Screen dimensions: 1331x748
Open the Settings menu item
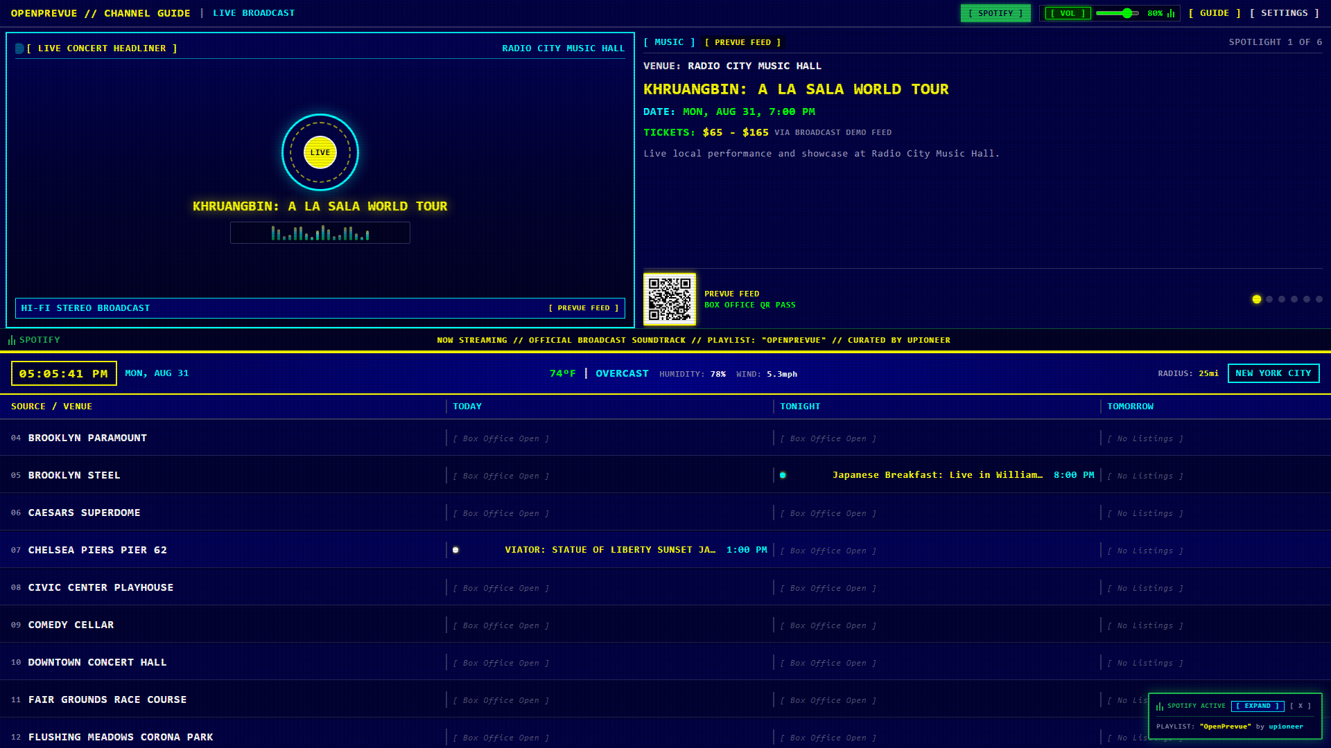1285,13
